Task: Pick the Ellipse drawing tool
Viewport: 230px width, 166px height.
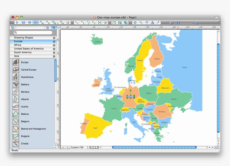Action: pyautogui.click(x=30, y=23)
